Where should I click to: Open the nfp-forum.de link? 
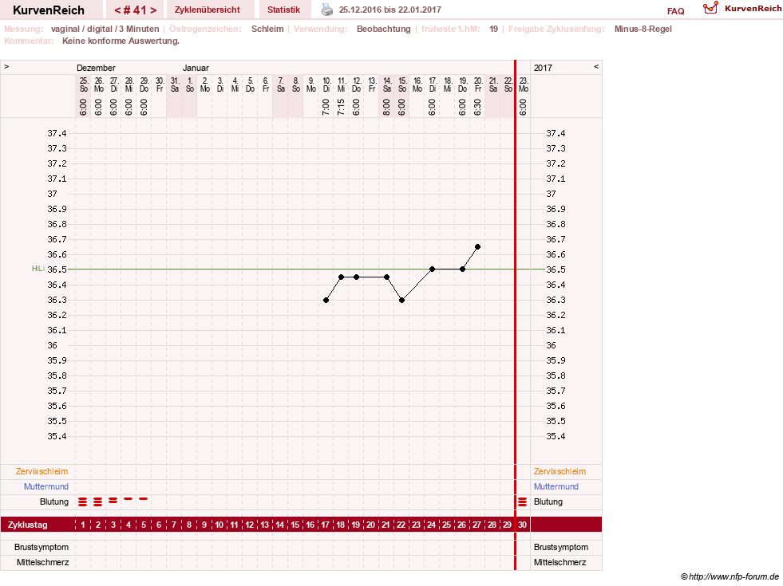pyautogui.click(x=734, y=577)
